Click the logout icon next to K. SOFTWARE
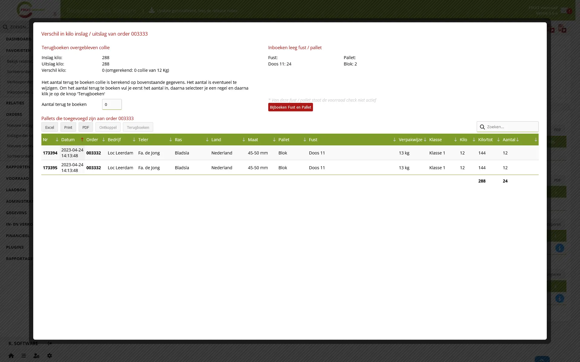 click(50, 343)
